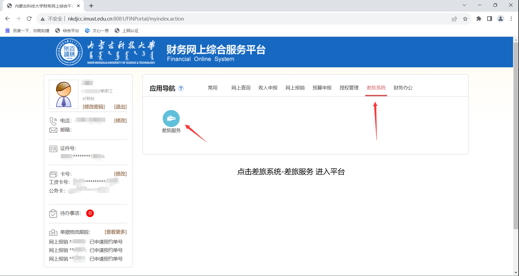Open the Chrome three-dot menu
This screenshot has width=519, height=276.
511,19
